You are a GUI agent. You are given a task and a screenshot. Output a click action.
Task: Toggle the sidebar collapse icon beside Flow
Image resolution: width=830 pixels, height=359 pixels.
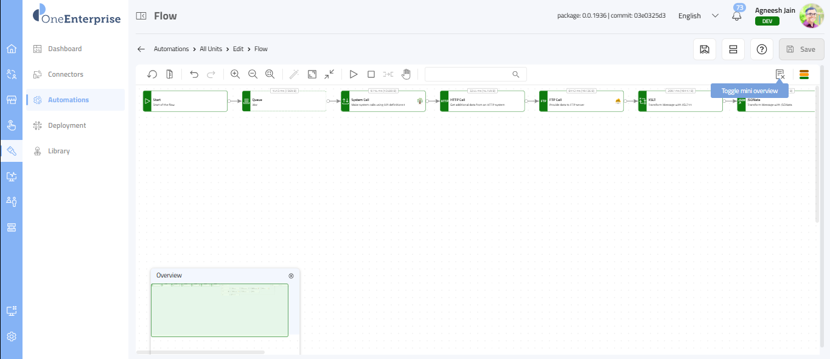pyautogui.click(x=141, y=16)
